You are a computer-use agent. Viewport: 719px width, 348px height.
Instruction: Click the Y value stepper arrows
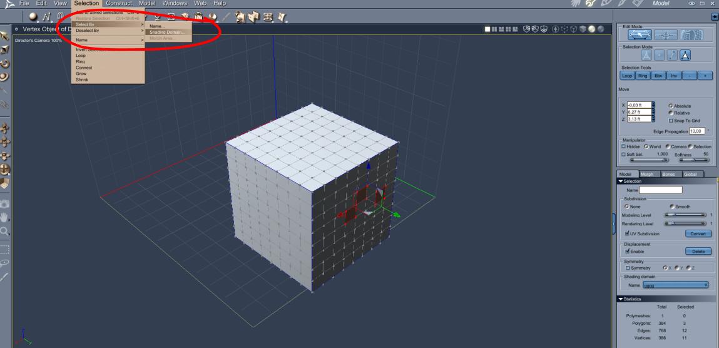coord(653,112)
